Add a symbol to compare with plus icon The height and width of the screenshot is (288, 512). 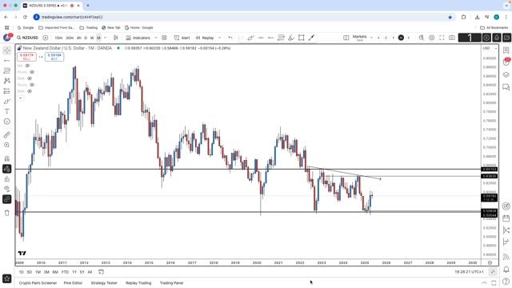tap(46, 38)
